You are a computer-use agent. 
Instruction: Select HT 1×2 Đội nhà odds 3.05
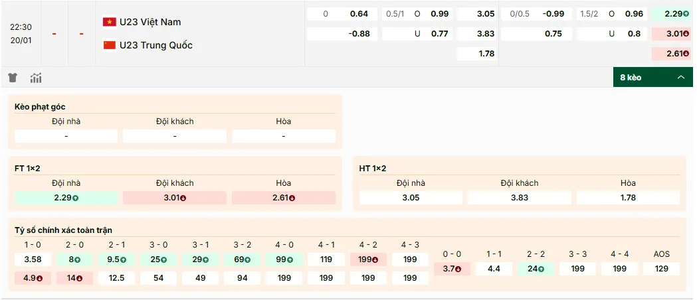click(x=411, y=198)
